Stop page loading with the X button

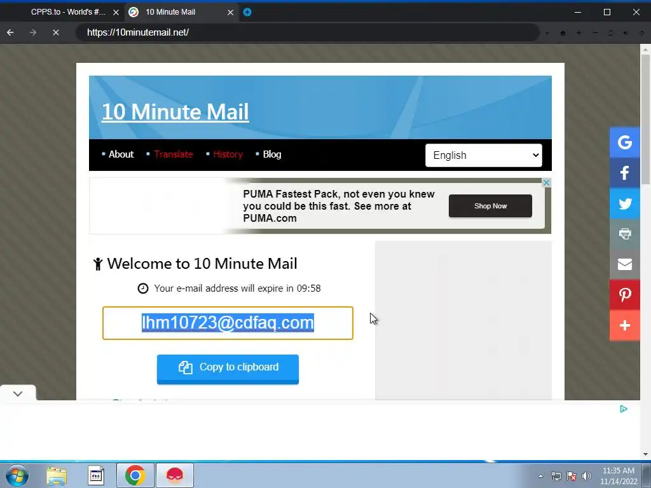(56, 32)
